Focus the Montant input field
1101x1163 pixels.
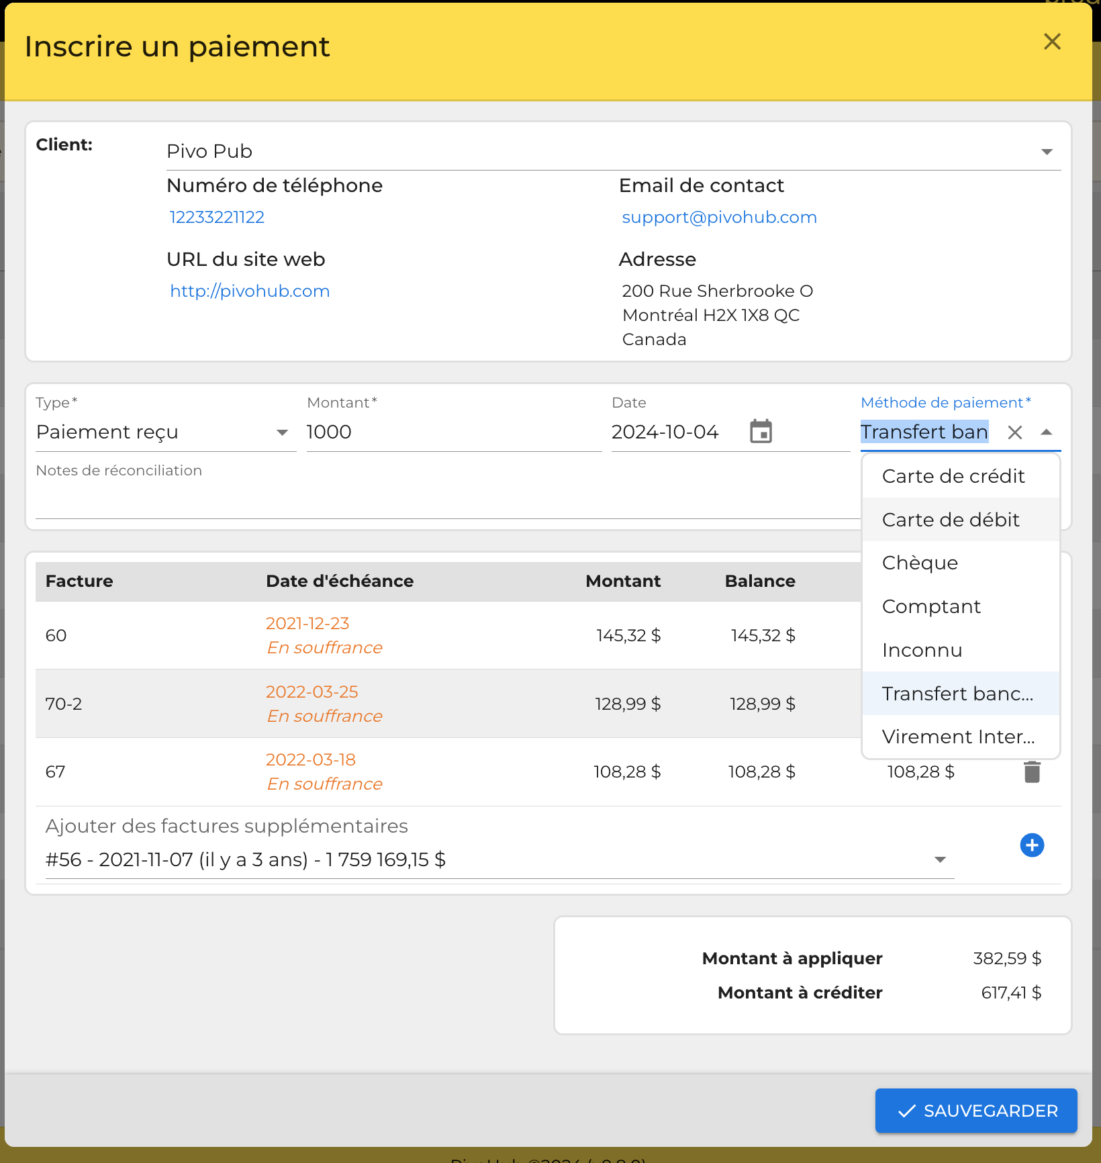(454, 432)
